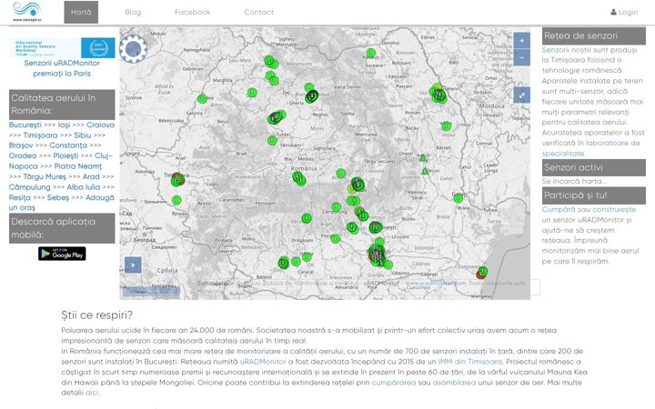Image resolution: width=655 pixels, height=409 pixels.
Task: Open the uRADMonitor link in the article text
Action: point(263,362)
